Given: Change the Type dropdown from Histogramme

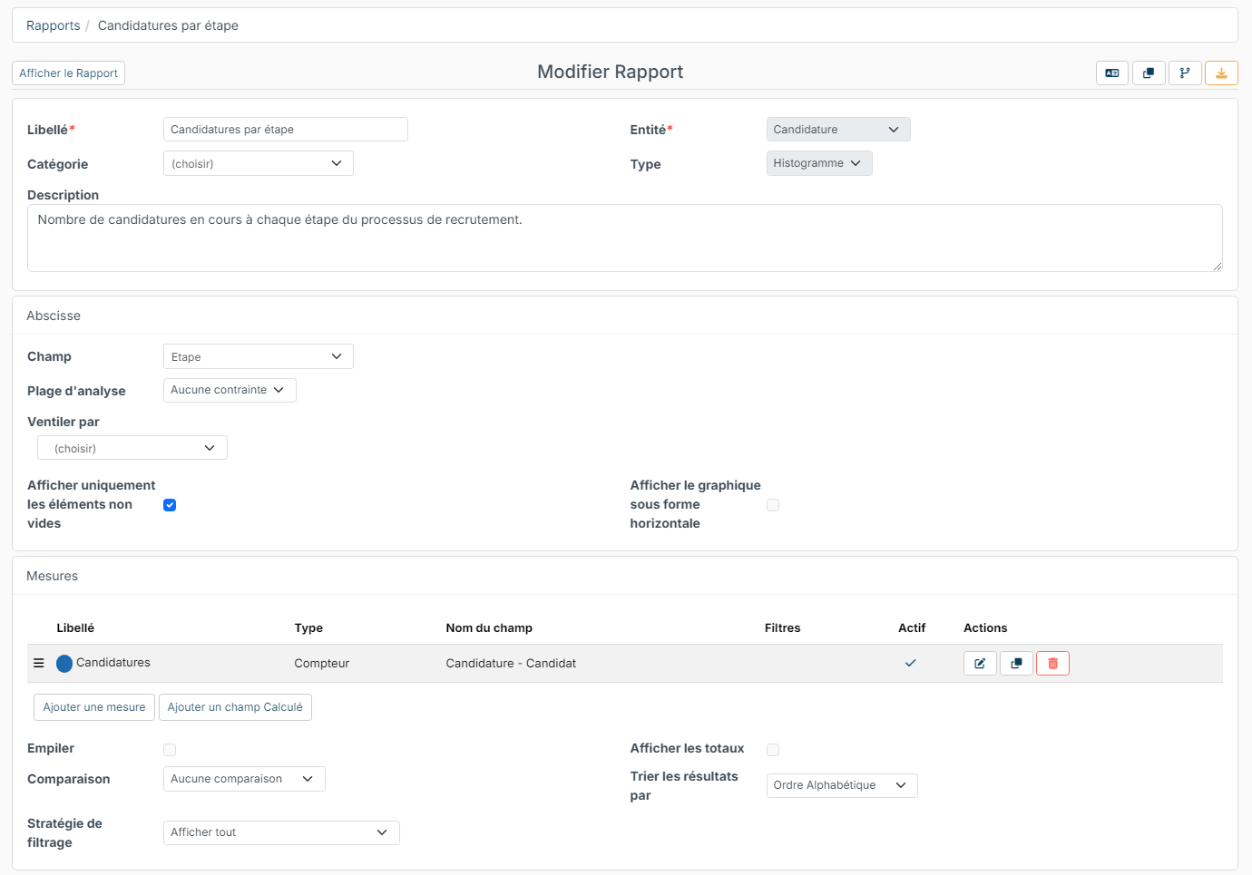Looking at the screenshot, I should tap(819, 163).
